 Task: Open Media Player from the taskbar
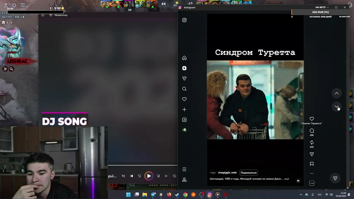point(218,195)
